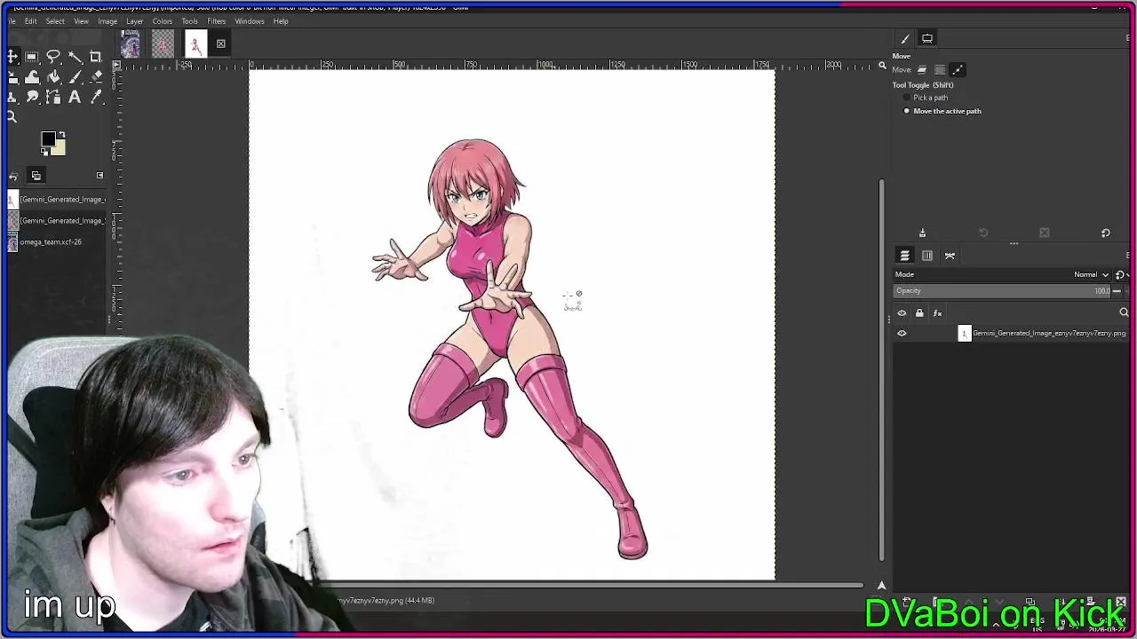Save tool preset icon in Tool Options

922,233
